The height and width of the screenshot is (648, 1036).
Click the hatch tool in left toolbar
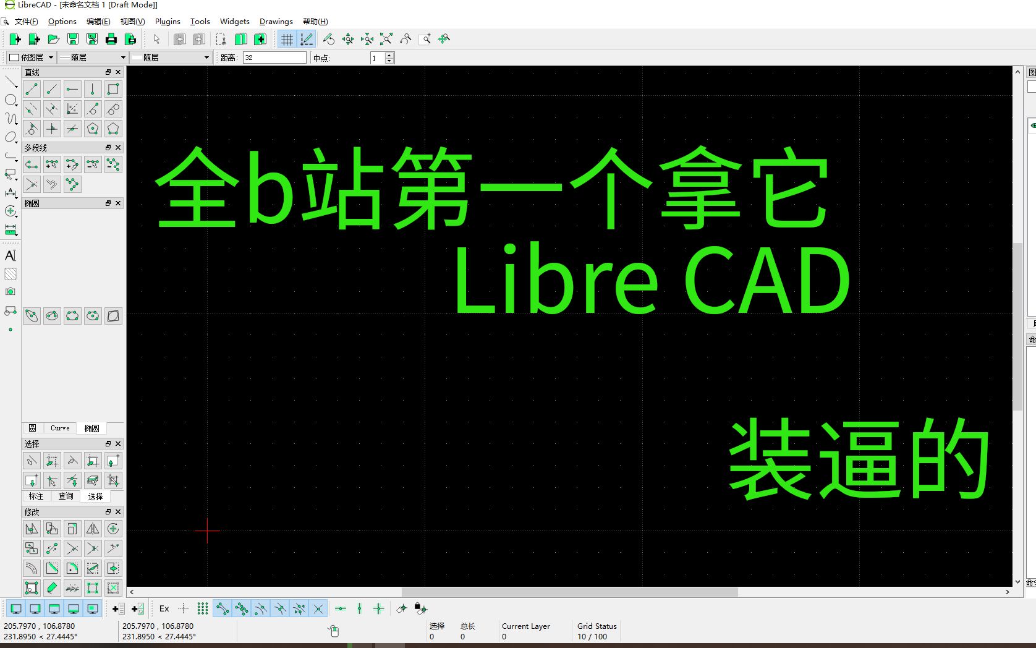click(11, 274)
